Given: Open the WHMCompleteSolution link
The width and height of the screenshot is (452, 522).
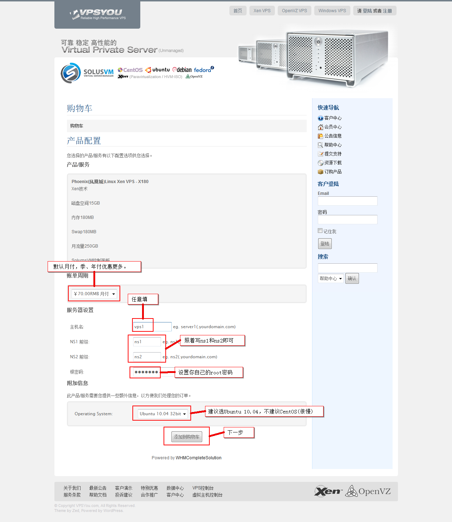Looking at the screenshot, I should tap(198, 458).
